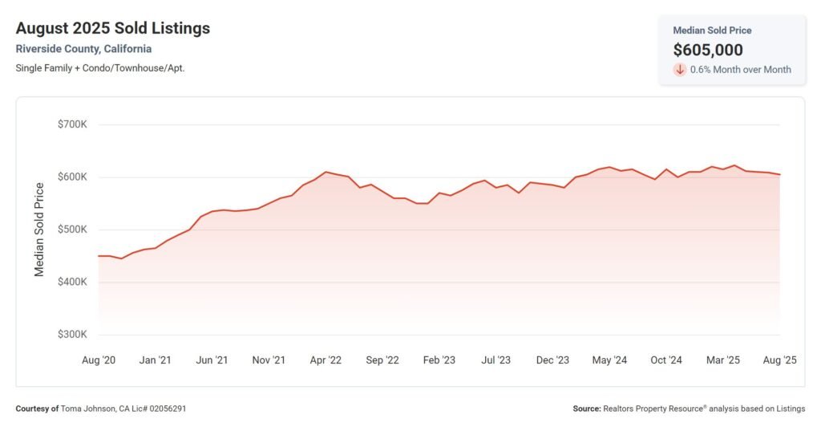Click the Median Sold Price card heading

point(712,30)
